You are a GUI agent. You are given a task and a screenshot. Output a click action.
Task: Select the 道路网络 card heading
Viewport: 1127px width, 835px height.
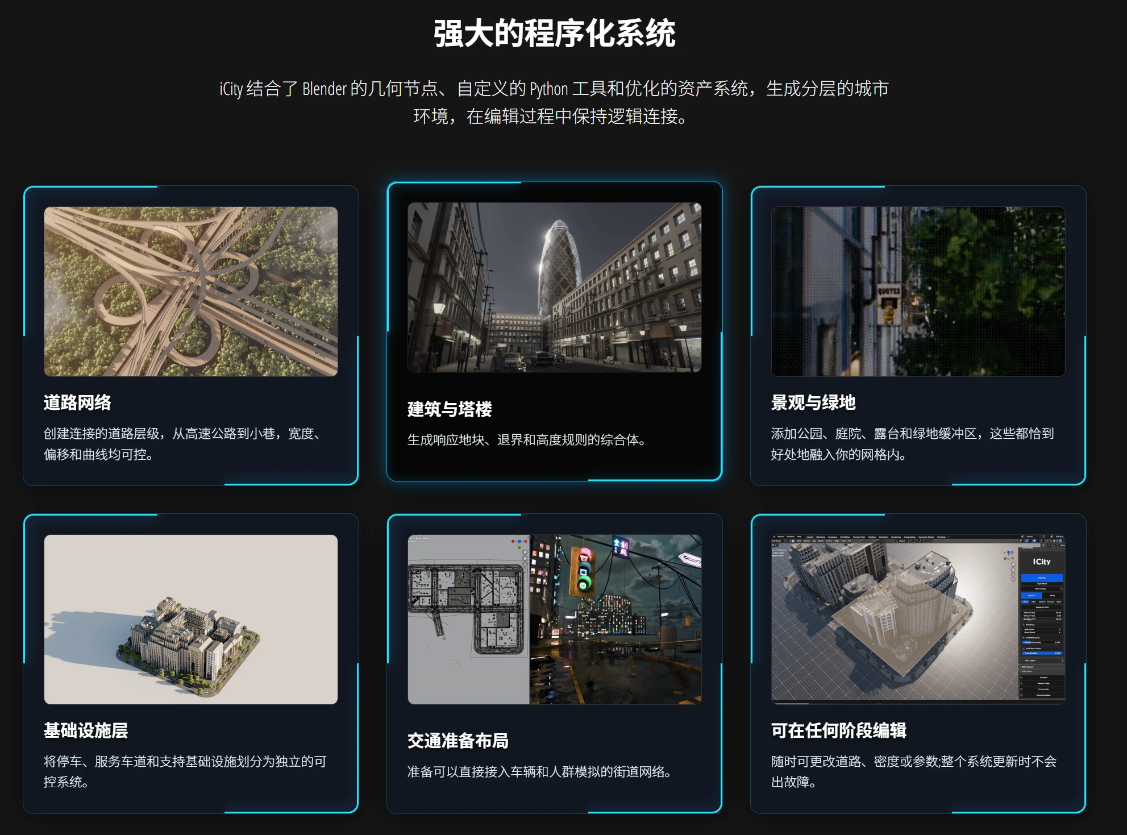click(x=77, y=402)
